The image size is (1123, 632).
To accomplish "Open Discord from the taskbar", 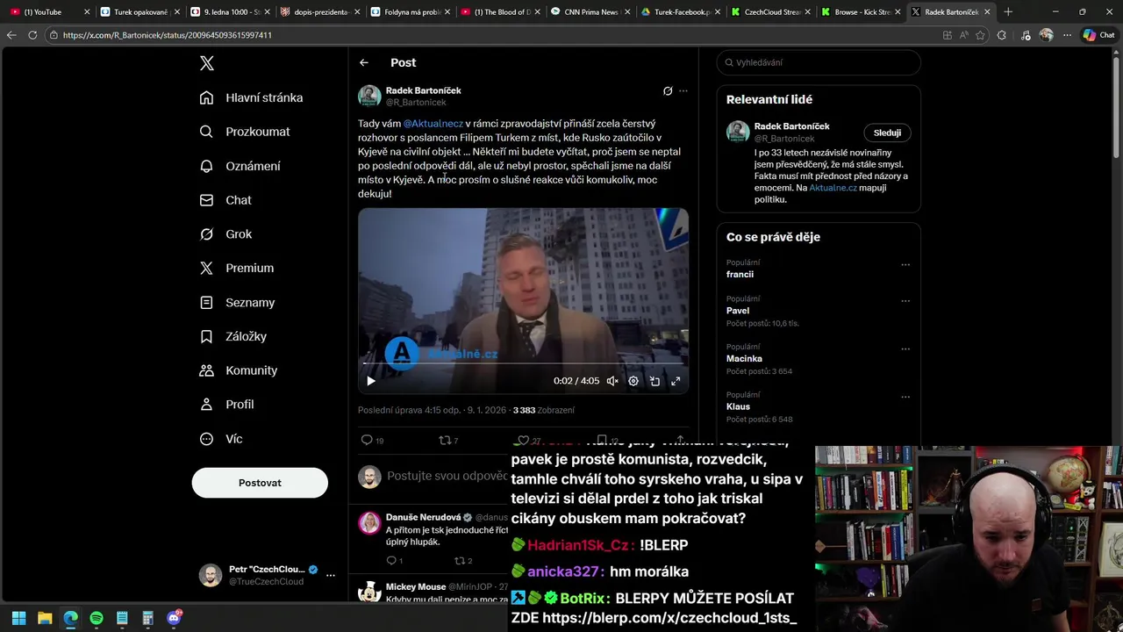I will click(x=174, y=618).
